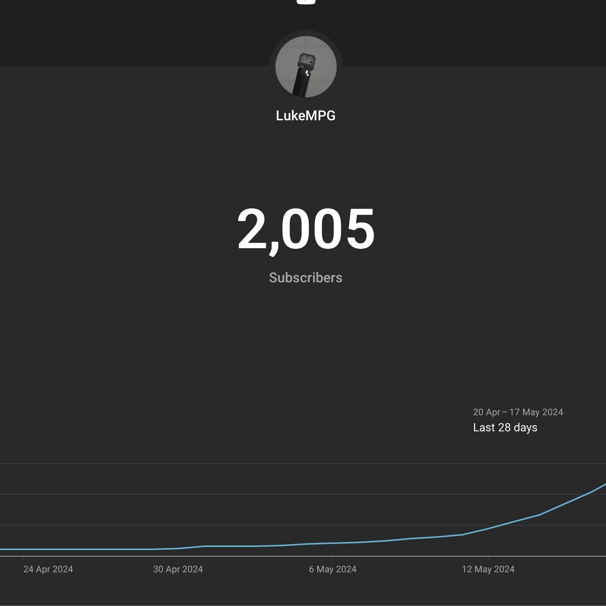Image resolution: width=606 pixels, height=606 pixels.
Task: Click the 30 Apr 2024 axis label
Action: 178,569
